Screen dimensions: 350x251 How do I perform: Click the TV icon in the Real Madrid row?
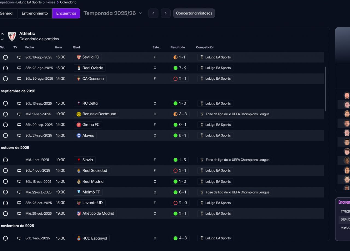19,181
